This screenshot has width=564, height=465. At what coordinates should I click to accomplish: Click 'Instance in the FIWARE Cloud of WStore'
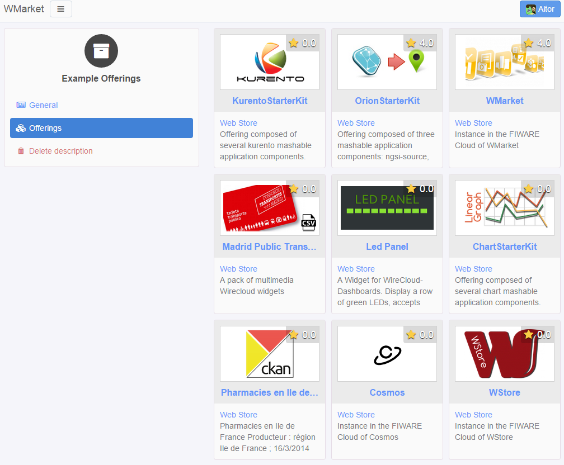tap(497, 431)
